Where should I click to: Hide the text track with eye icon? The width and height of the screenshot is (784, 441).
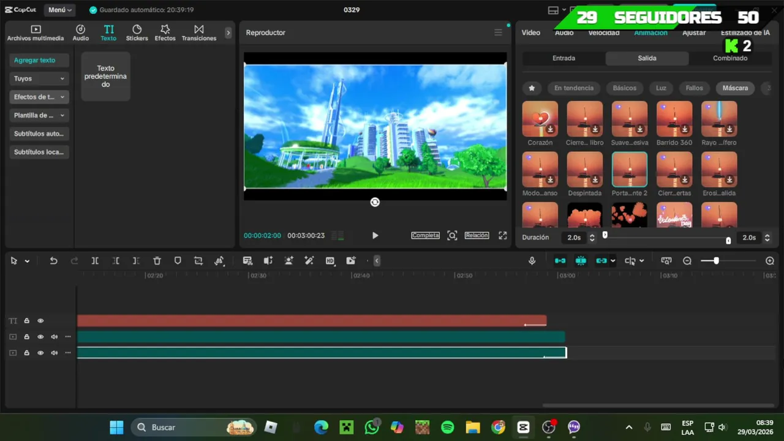(40, 321)
